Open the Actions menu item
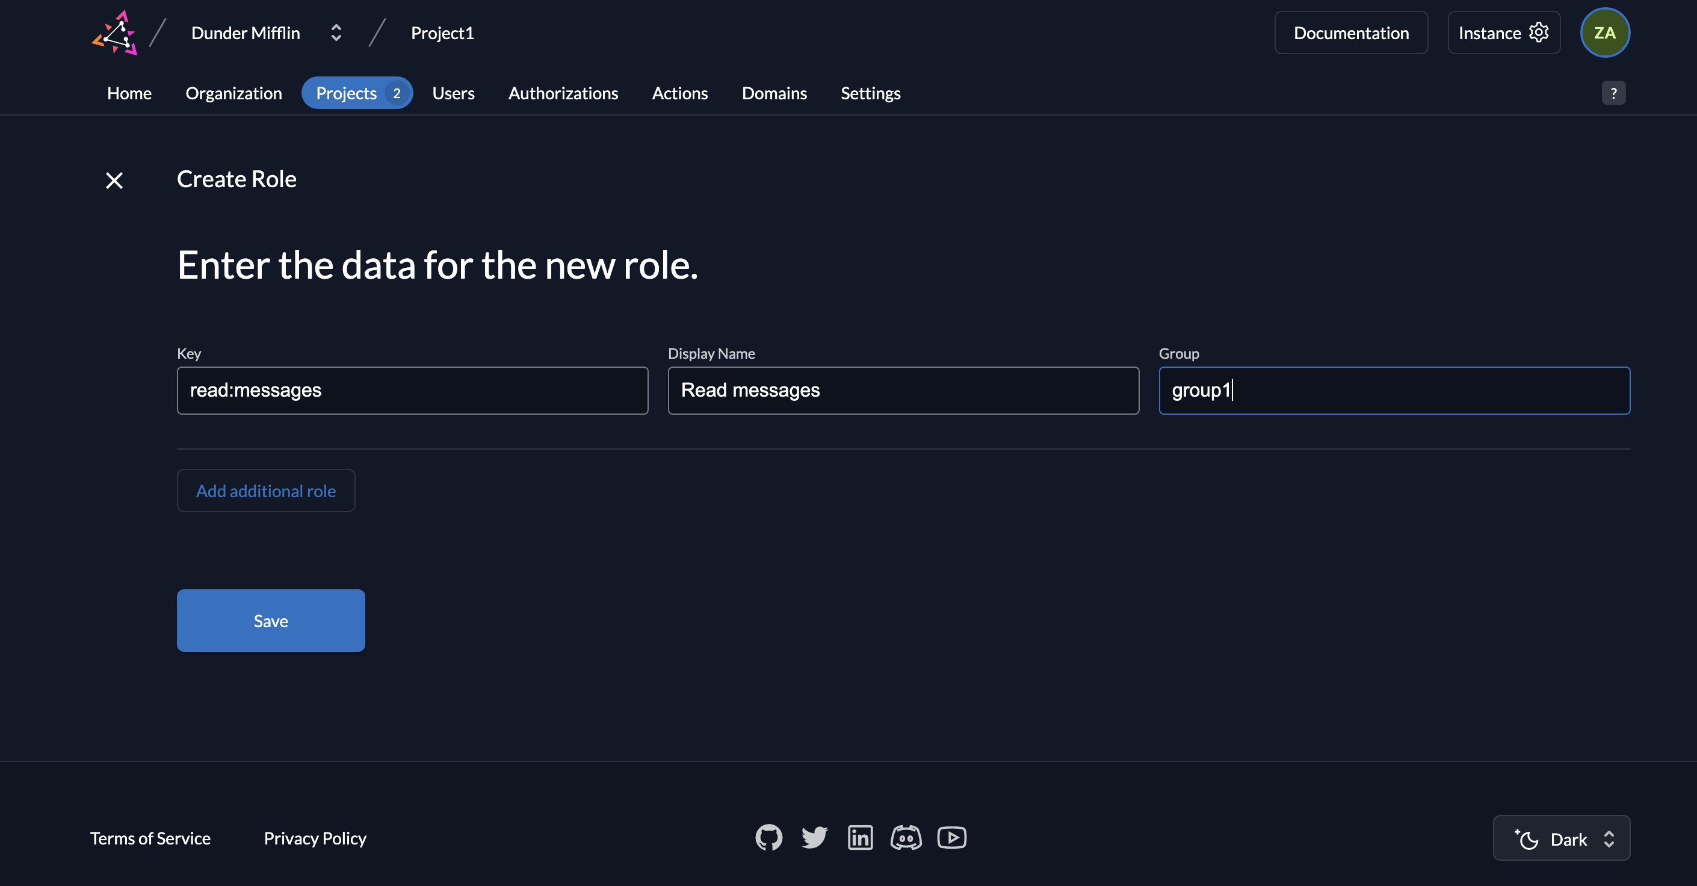The image size is (1697, 886). click(x=680, y=92)
